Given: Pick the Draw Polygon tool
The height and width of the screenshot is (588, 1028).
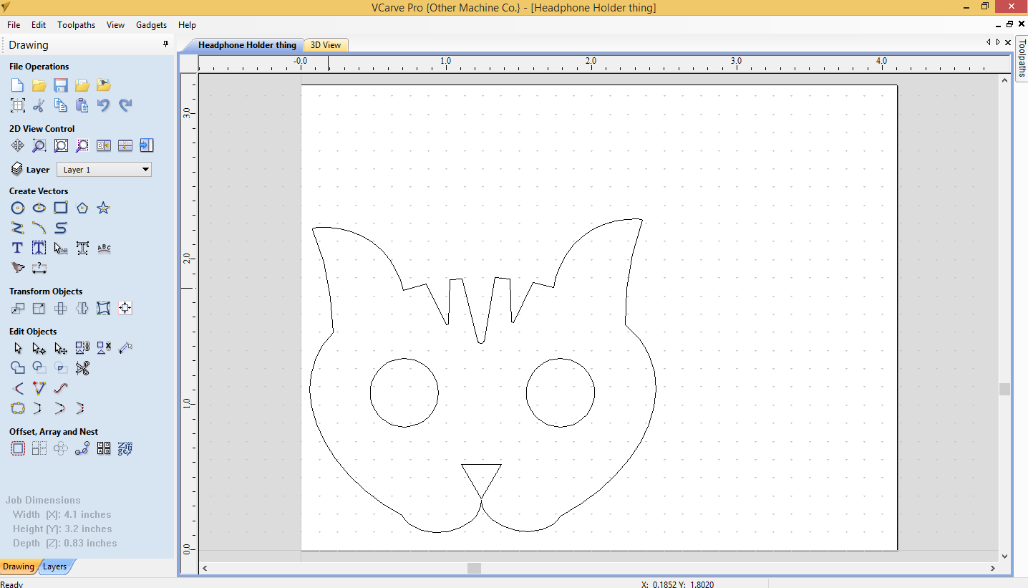Looking at the screenshot, I should (x=82, y=208).
